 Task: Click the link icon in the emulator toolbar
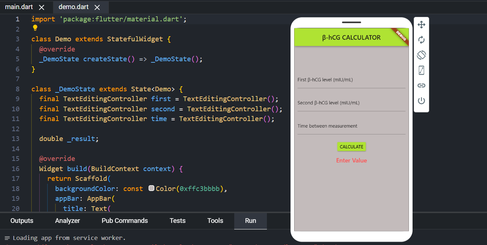pyautogui.click(x=421, y=85)
